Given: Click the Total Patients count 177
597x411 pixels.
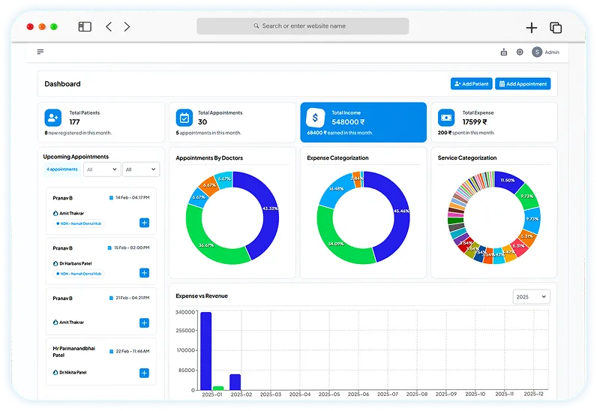Looking at the screenshot, I should coord(75,122).
